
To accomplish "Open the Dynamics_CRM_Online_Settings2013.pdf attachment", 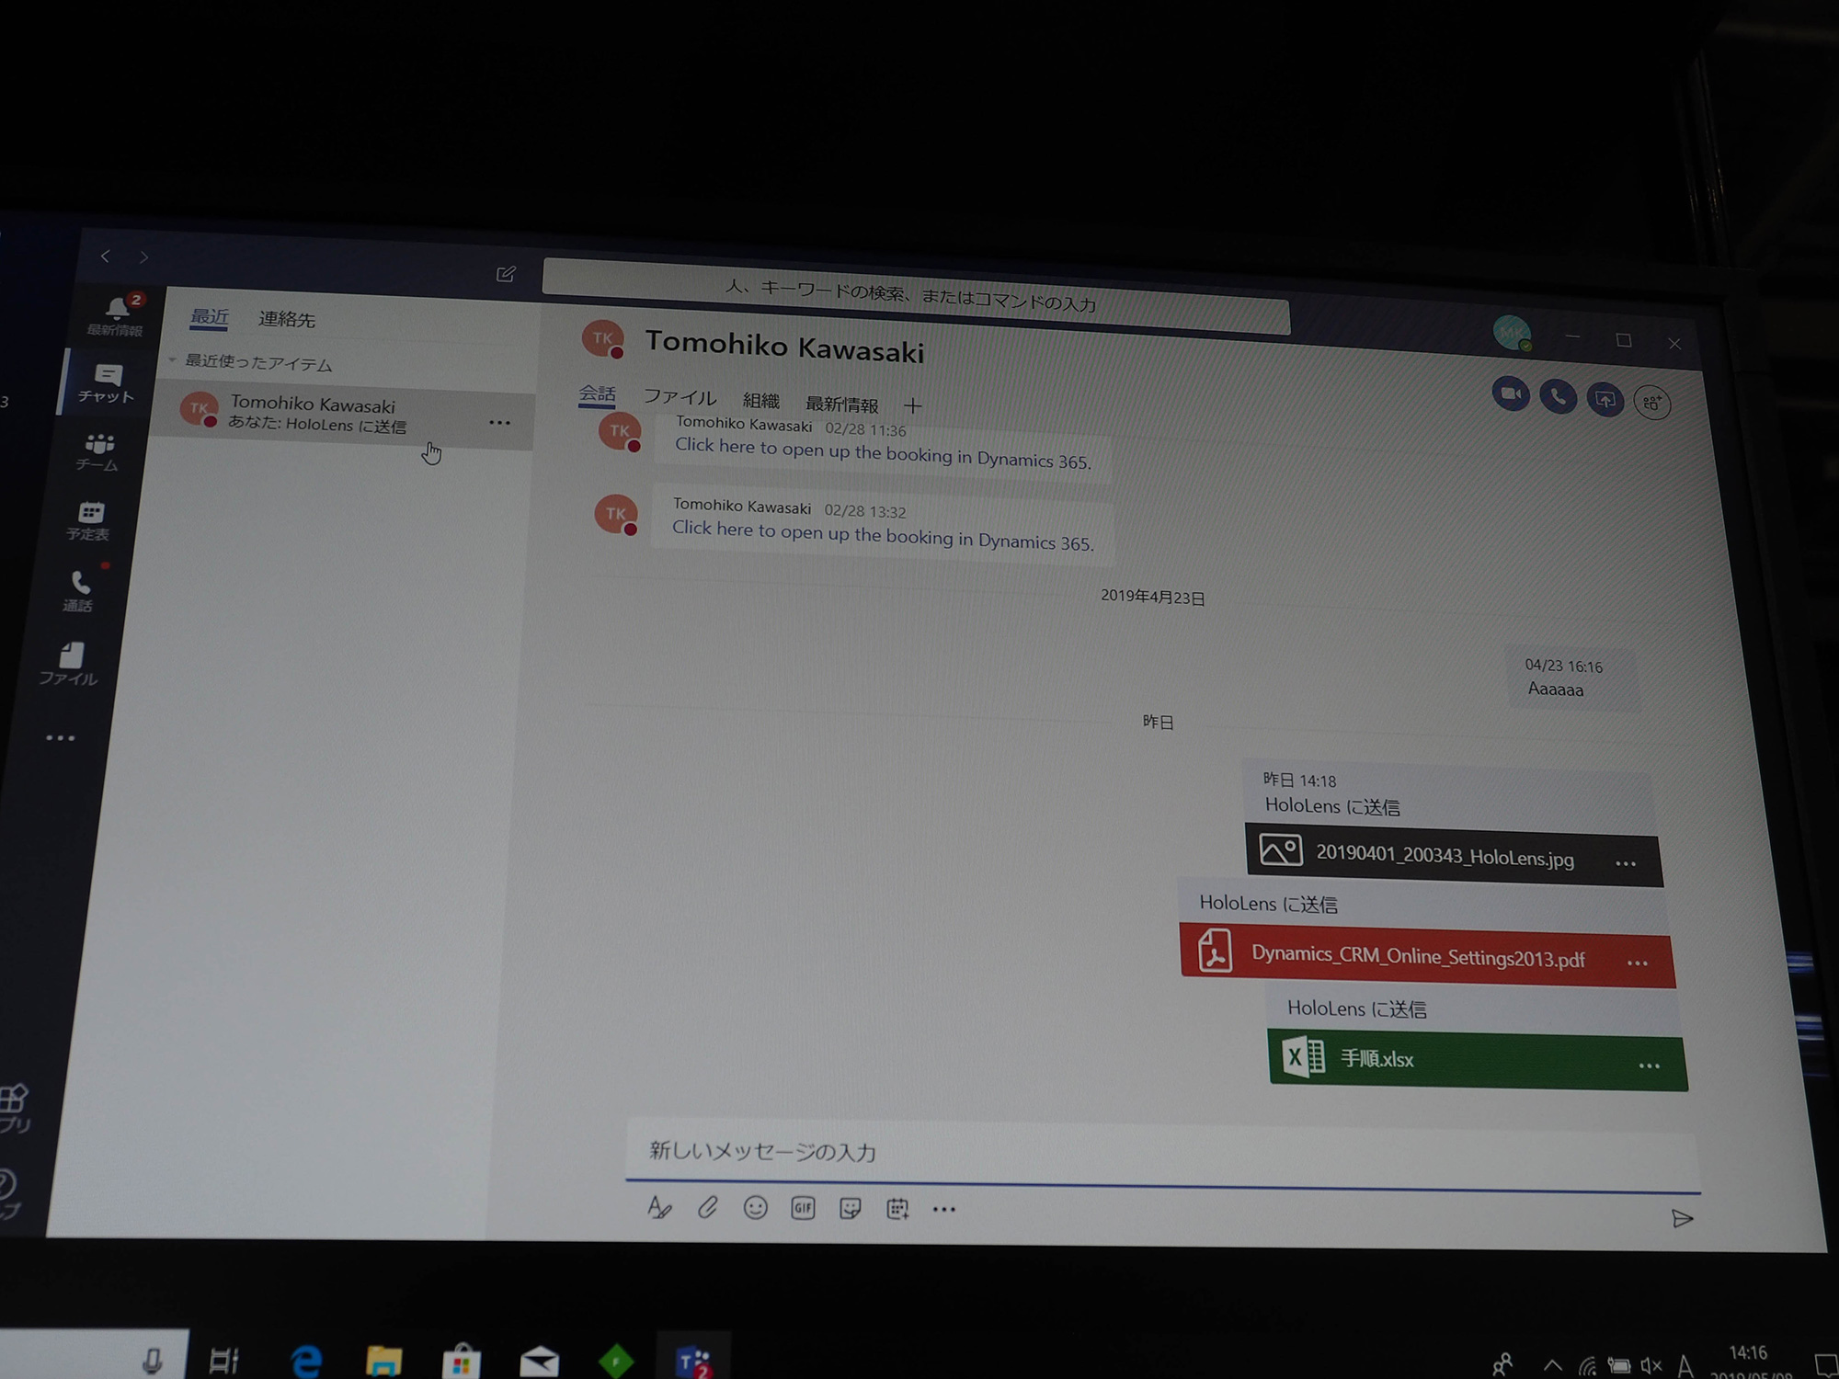I will pos(1416,956).
